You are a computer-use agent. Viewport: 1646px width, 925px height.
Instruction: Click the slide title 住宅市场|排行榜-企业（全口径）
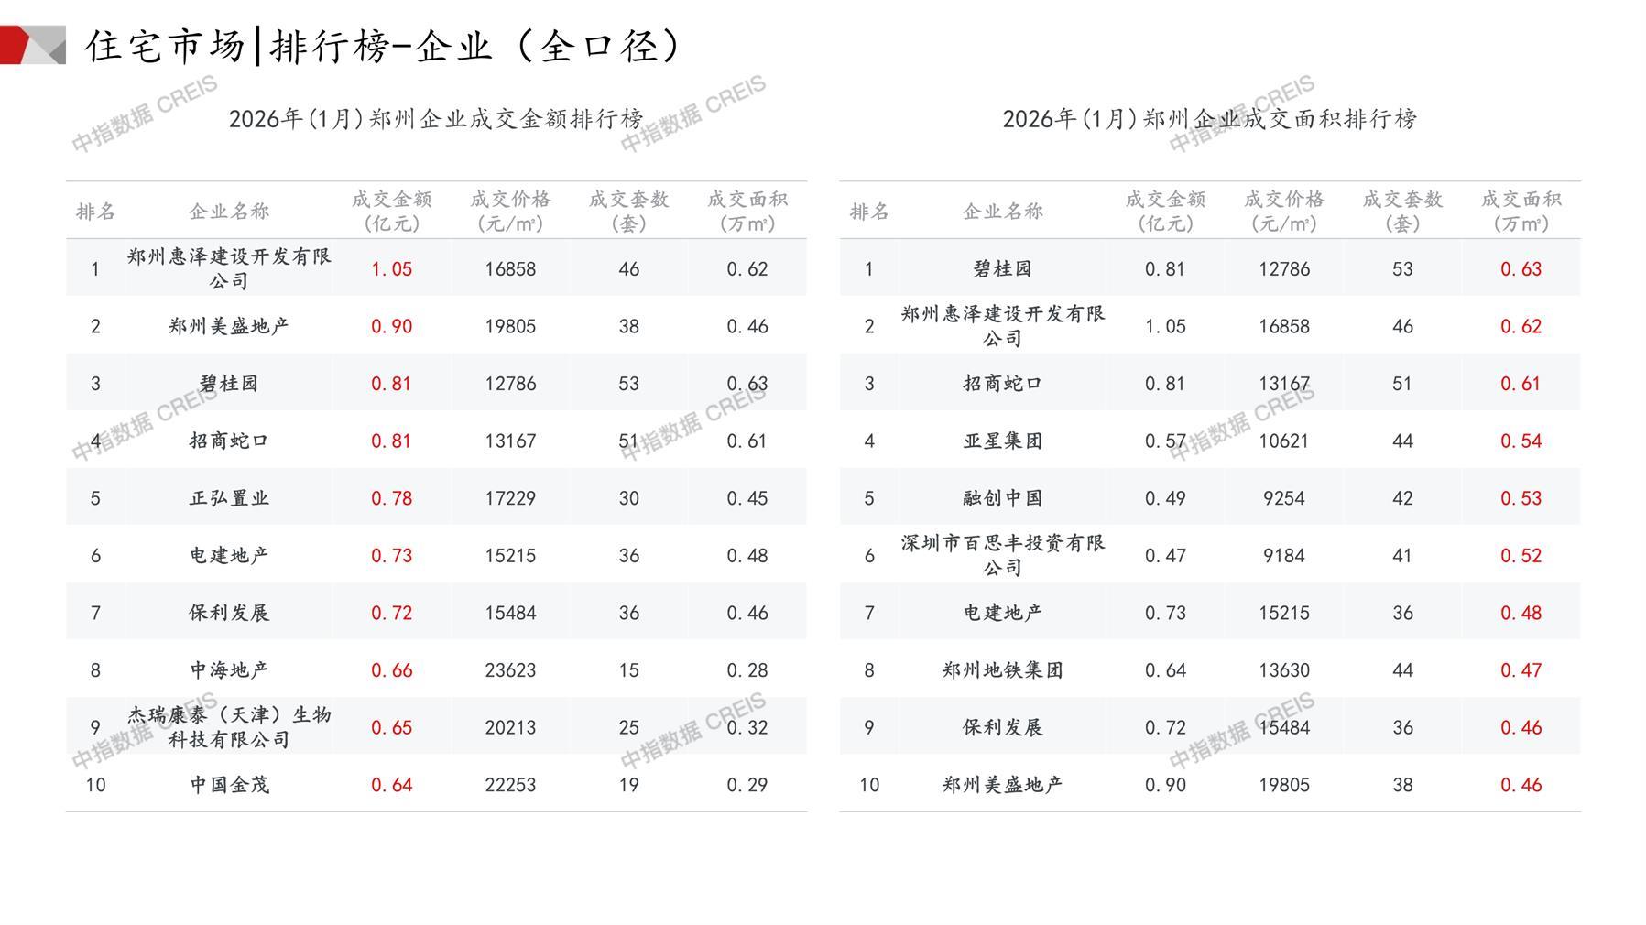click(x=385, y=46)
